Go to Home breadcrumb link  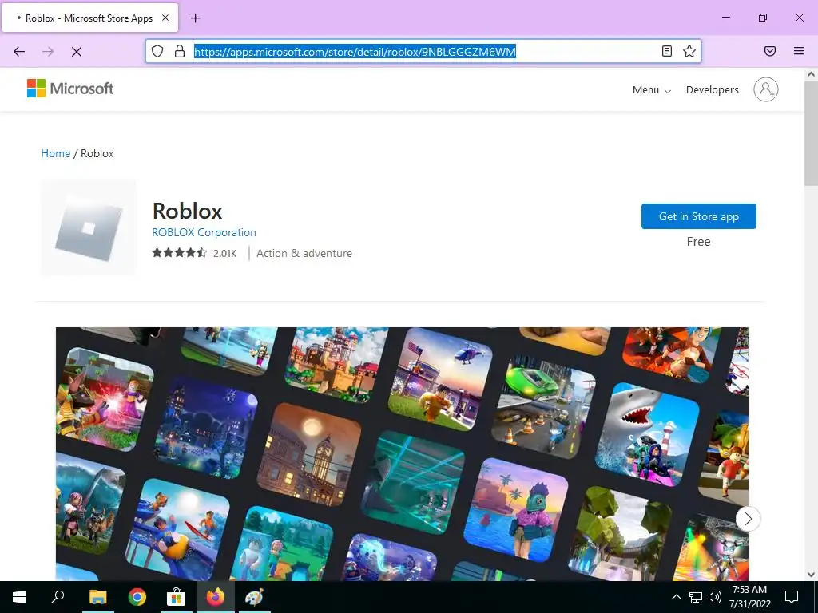tap(56, 154)
